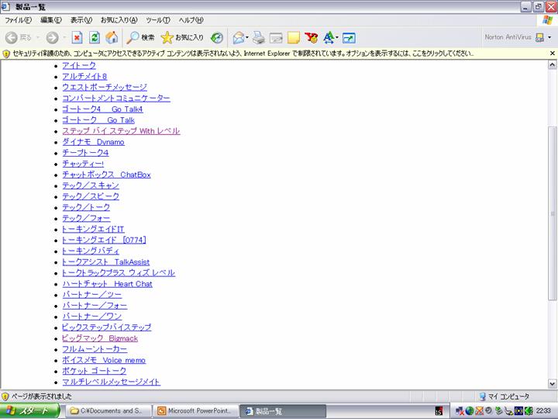Open the ファイル(F) menu
This screenshot has width=558, height=419.
18,20
